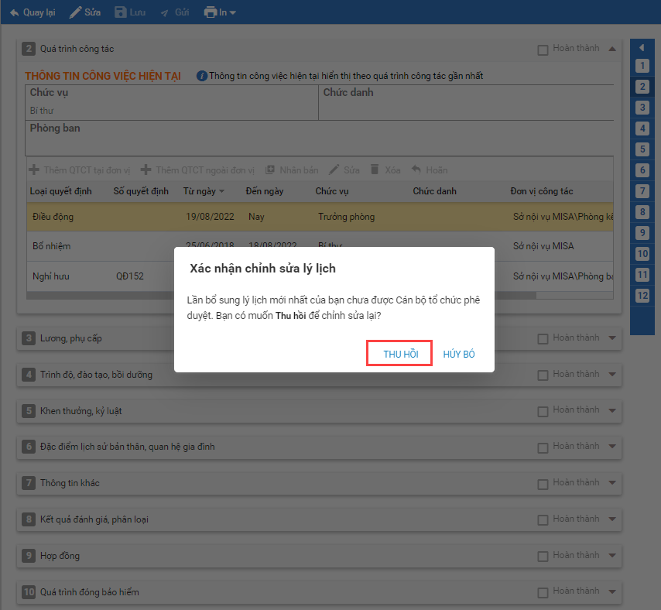Image resolution: width=661 pixels, height=610 pixels.
Task: Jump to section 5 in right sidebar
Action: click(x=642, y=149)
